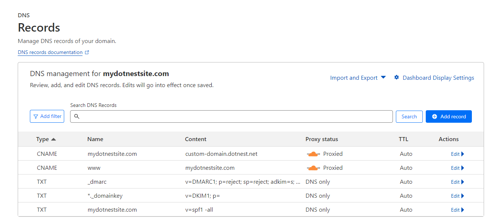494x219 pixels.
Task: Click the orange cloud icon for the mydotnestsite.com CNAME
Action: pos(313,154)
